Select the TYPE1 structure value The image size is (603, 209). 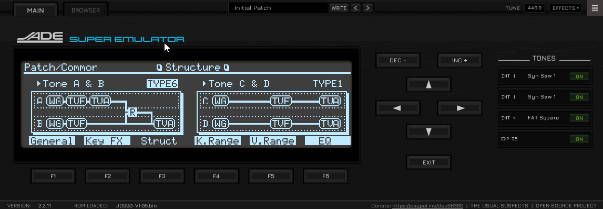[328, 84]
